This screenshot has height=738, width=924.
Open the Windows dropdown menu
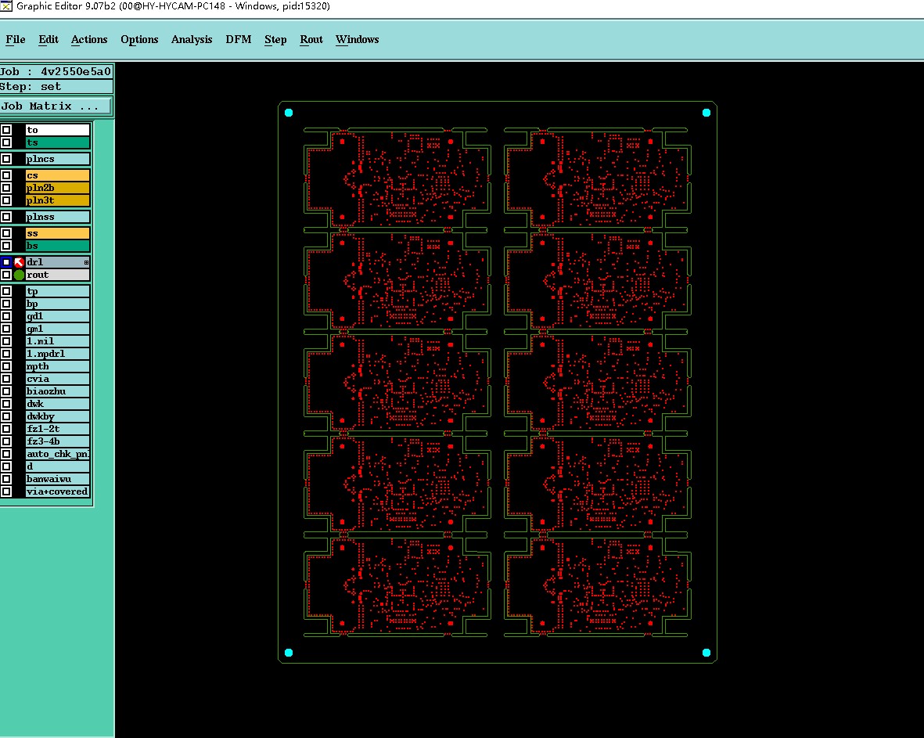[x=357, y=39]
